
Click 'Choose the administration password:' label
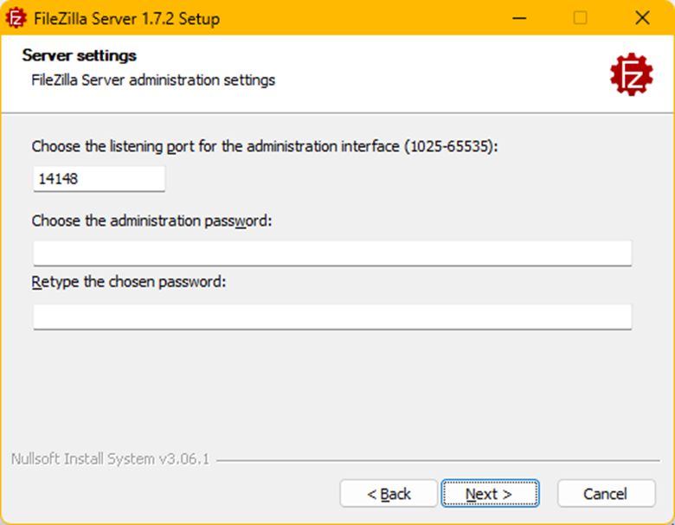click(152, 221)
